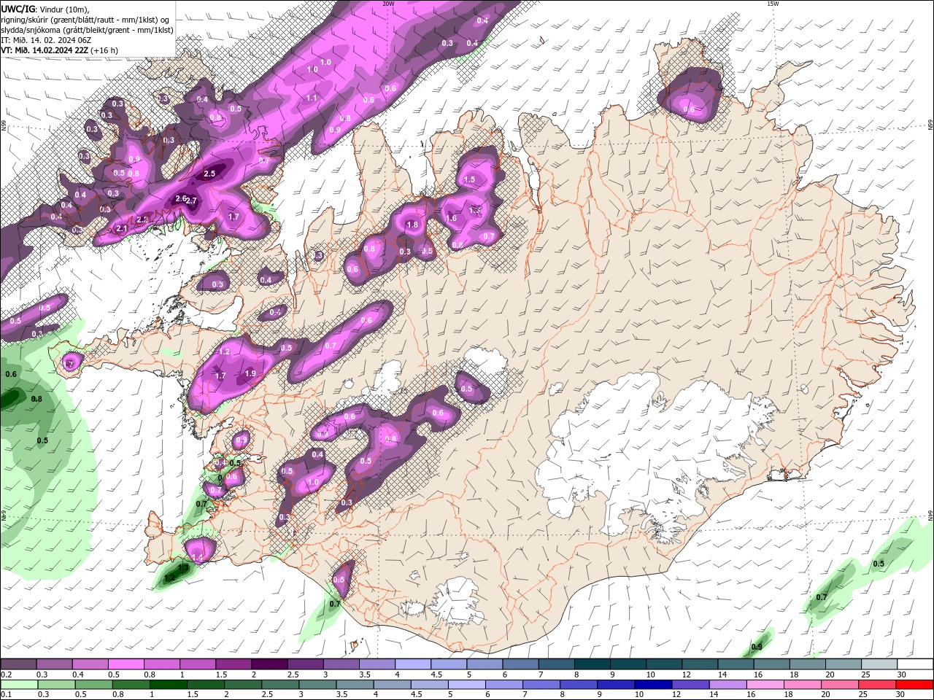Click the "VT: Mið. 14.02.2024 22Z (+16 h)" valid time
This screenshot has height=700, width=934.
click(x=59, y=50)
